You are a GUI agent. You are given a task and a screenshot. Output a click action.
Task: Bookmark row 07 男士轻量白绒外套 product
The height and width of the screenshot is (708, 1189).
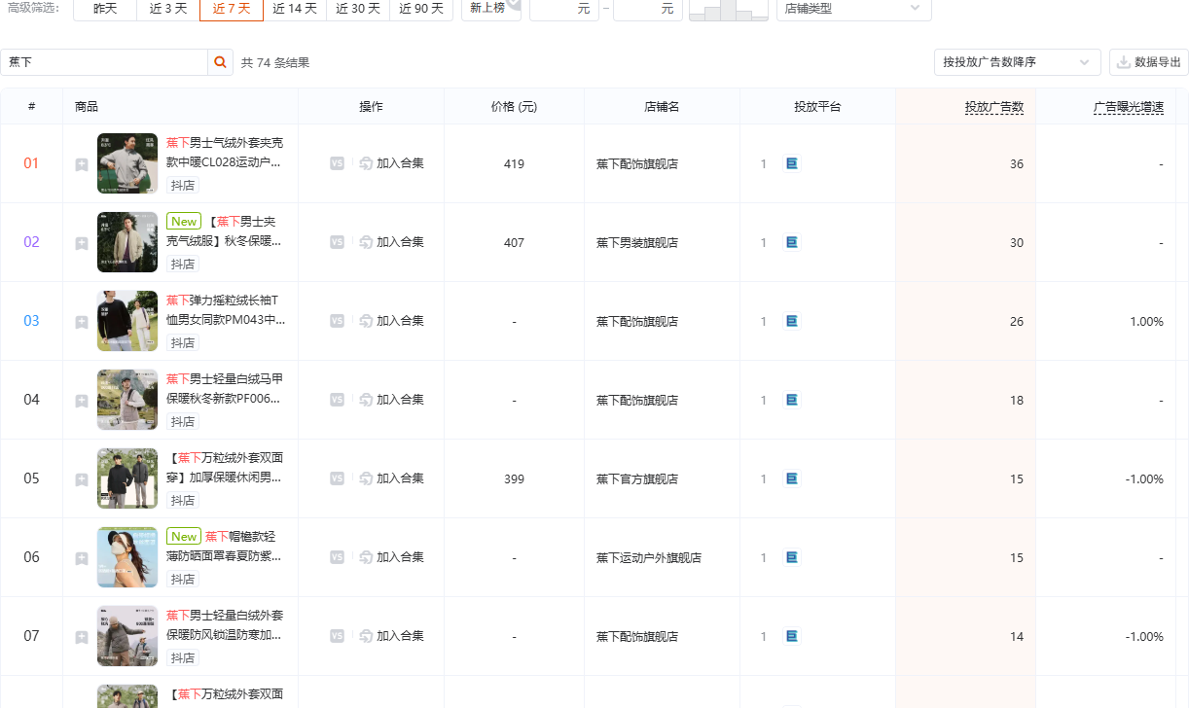point(82,637)
